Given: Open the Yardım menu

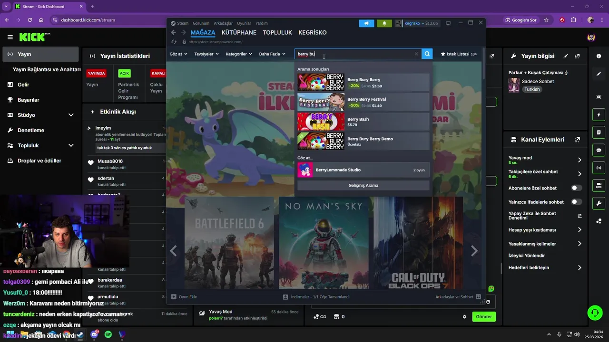Looking at the screenshot, I should click(x=262, y=23).
